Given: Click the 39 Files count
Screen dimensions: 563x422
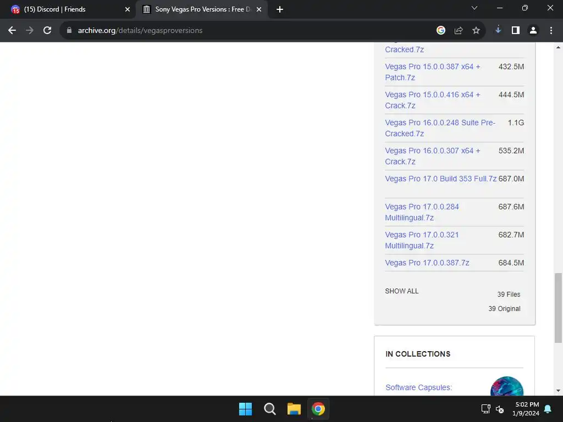Looking at the screenshot, I should click(509, 295).
